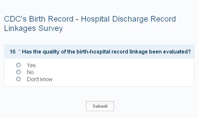Click the required-field asterisk beside the question
The height and width of the screenshot is (133, 213).
tap(20, 52)
